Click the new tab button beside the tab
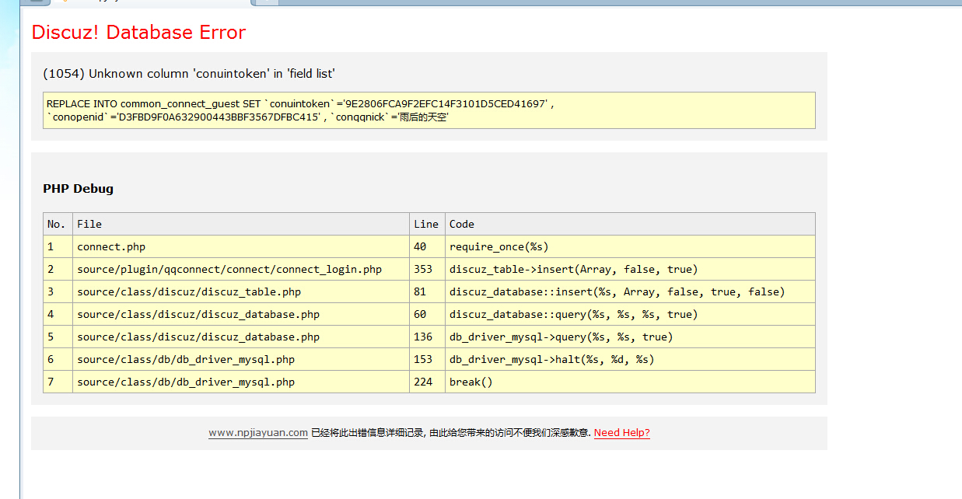Viewport: 962px width, 499px height. 267,2
